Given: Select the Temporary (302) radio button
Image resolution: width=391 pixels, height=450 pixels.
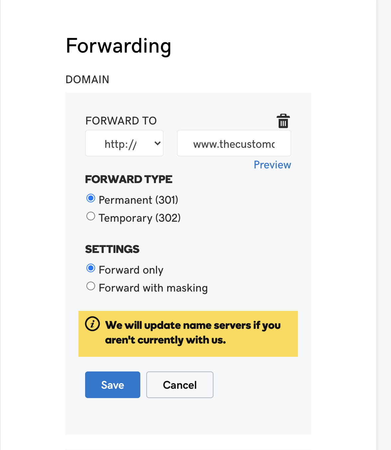Looking at the screenshot, I should (91, 216).
